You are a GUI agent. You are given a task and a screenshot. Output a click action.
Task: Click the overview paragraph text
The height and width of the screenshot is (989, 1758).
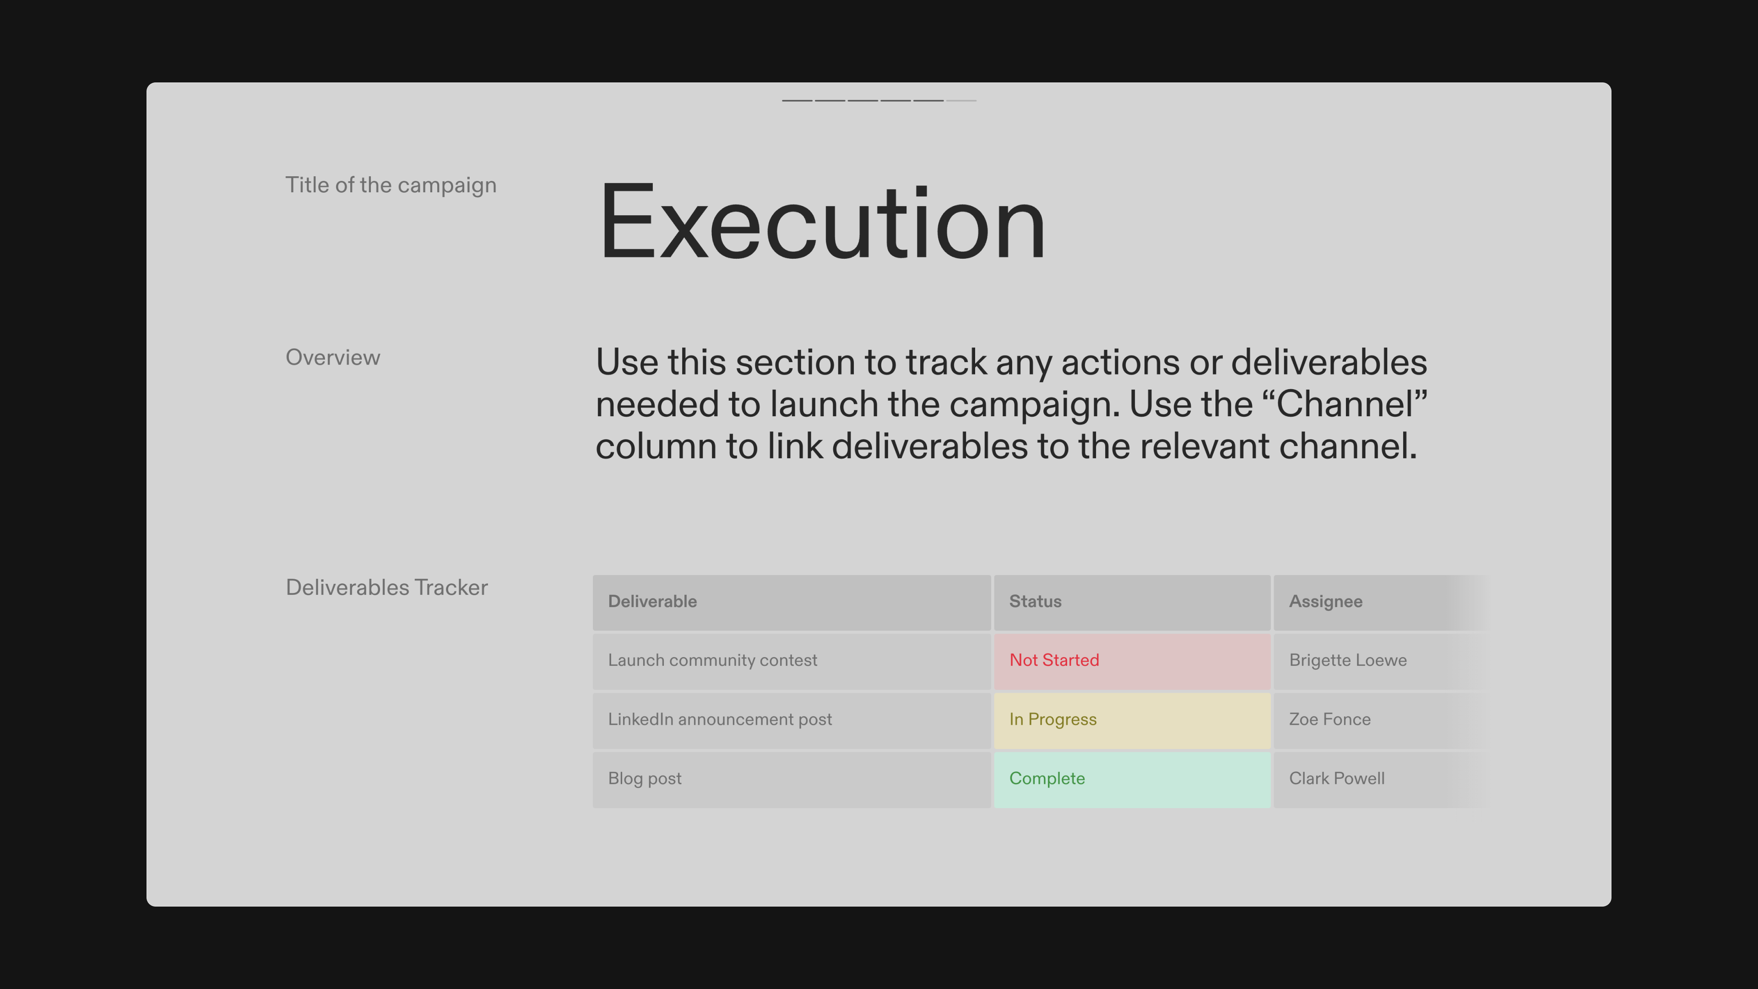pos(1011,404)
